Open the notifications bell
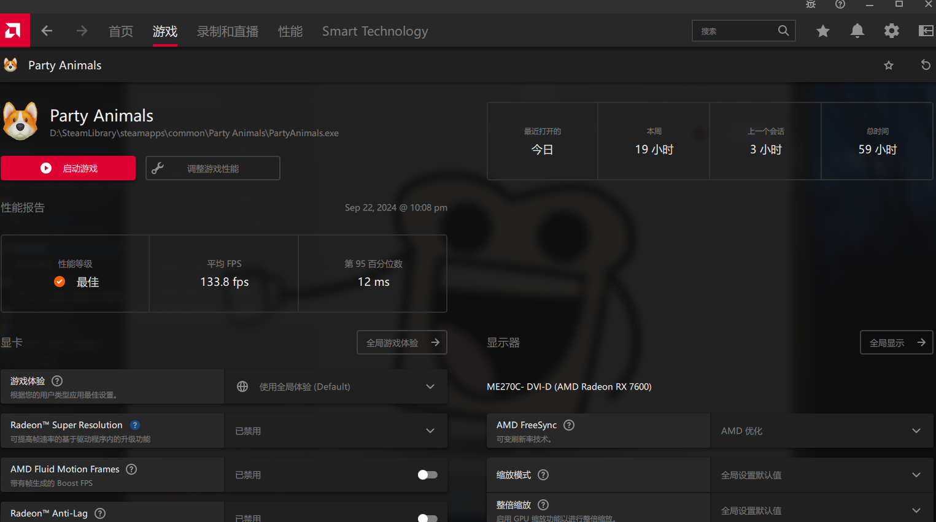This screenshot has width=936, height=522. coord(857,31)
